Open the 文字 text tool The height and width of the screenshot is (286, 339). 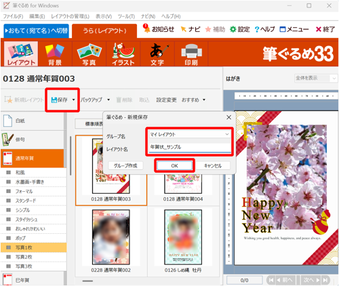[157, 54]
